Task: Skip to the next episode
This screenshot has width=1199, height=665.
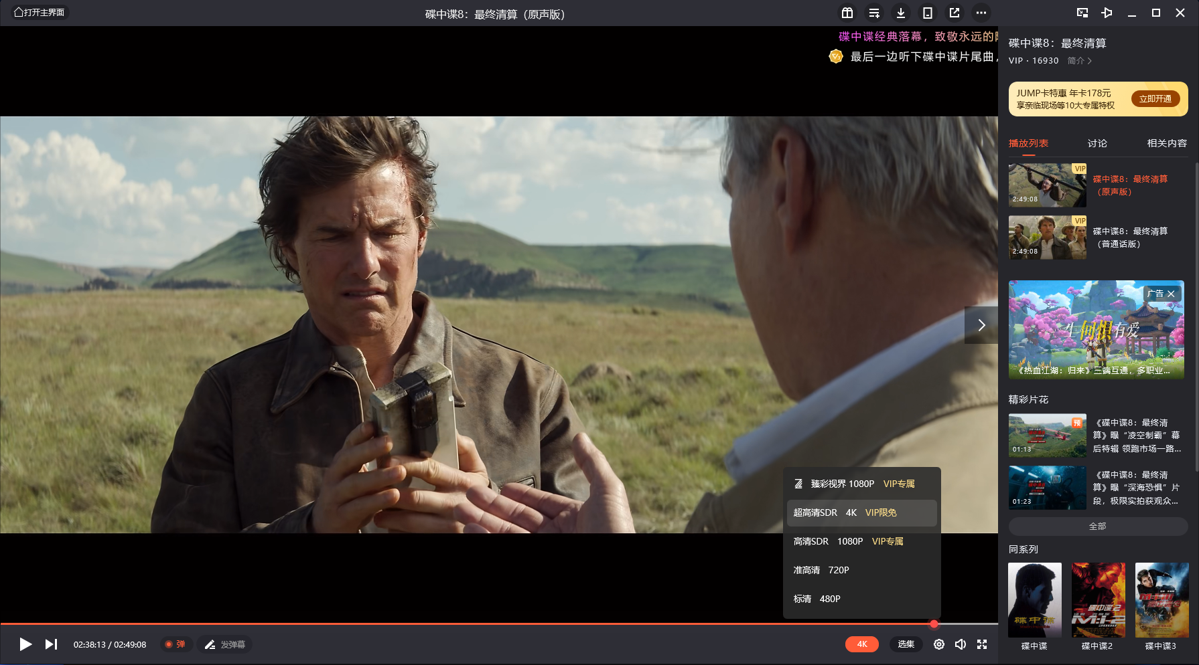Action: click(51, 644)
